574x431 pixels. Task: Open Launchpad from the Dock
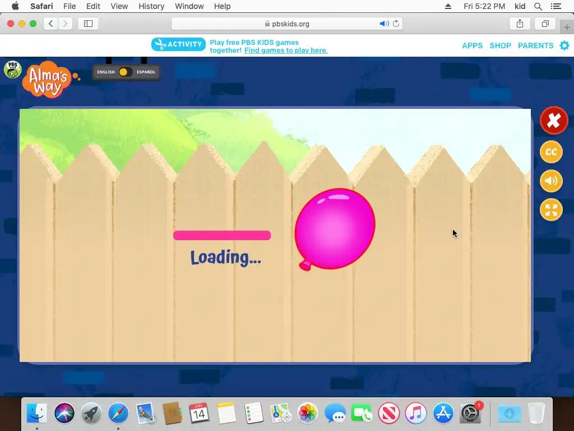click(91, 413)
